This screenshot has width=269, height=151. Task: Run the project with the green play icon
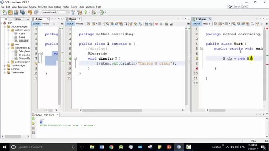point(86,12)
